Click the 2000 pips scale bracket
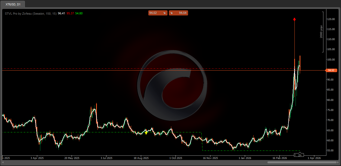 (x=322, y=32)
